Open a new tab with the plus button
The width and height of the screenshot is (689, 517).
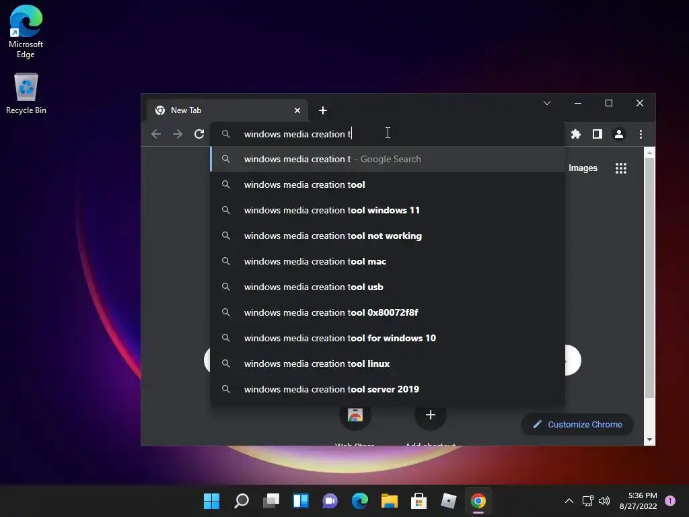[x=323, y=110]
